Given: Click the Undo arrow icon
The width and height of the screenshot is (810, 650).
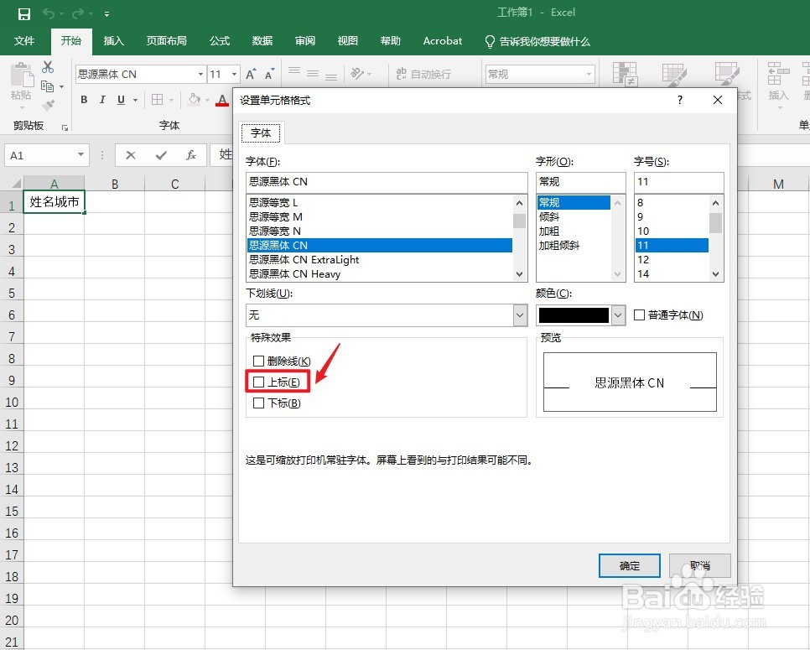Looking at the screenshot, I should [48, 13].
